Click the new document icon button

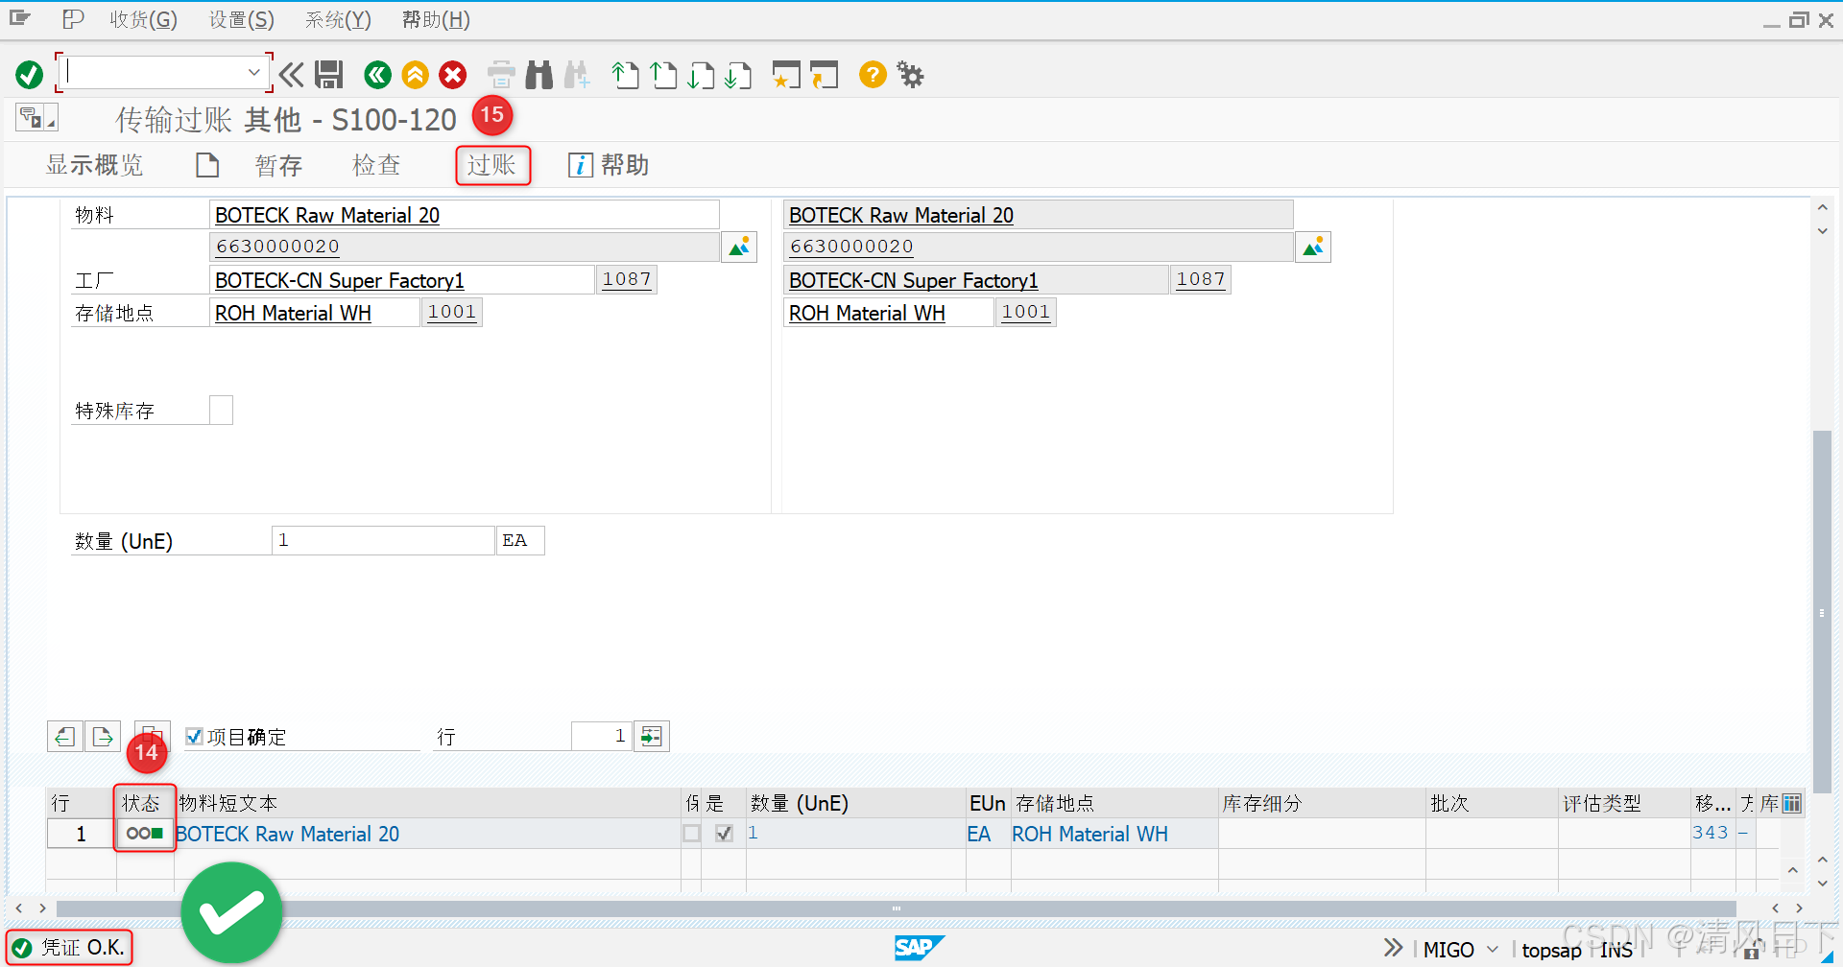tap(207, 165)
